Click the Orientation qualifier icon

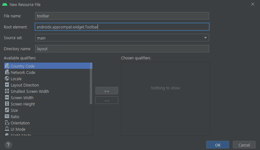pos(7,123)
